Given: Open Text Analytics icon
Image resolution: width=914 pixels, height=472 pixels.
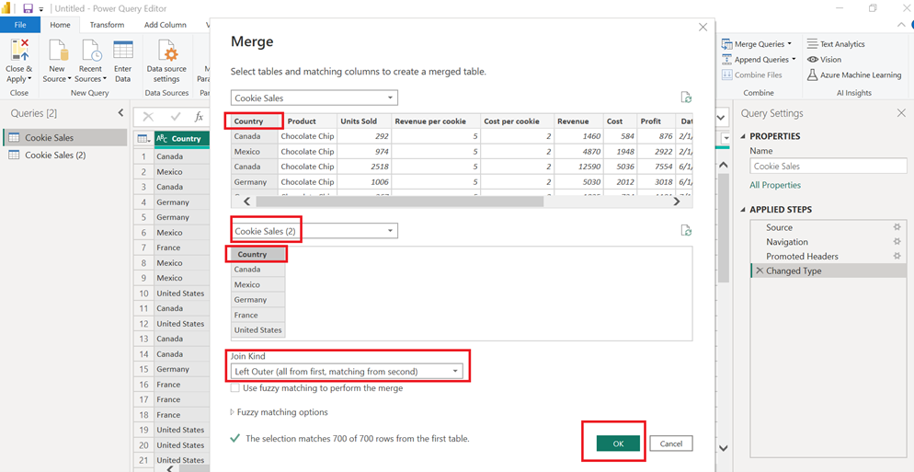Looking at the screenshot, I should 812,44.
